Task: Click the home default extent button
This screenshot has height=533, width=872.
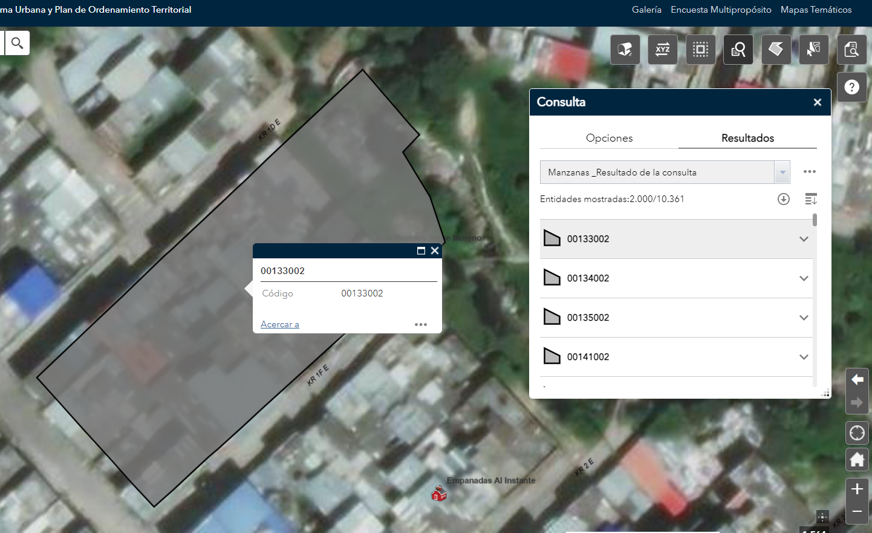Action: (x=857, y=460)
